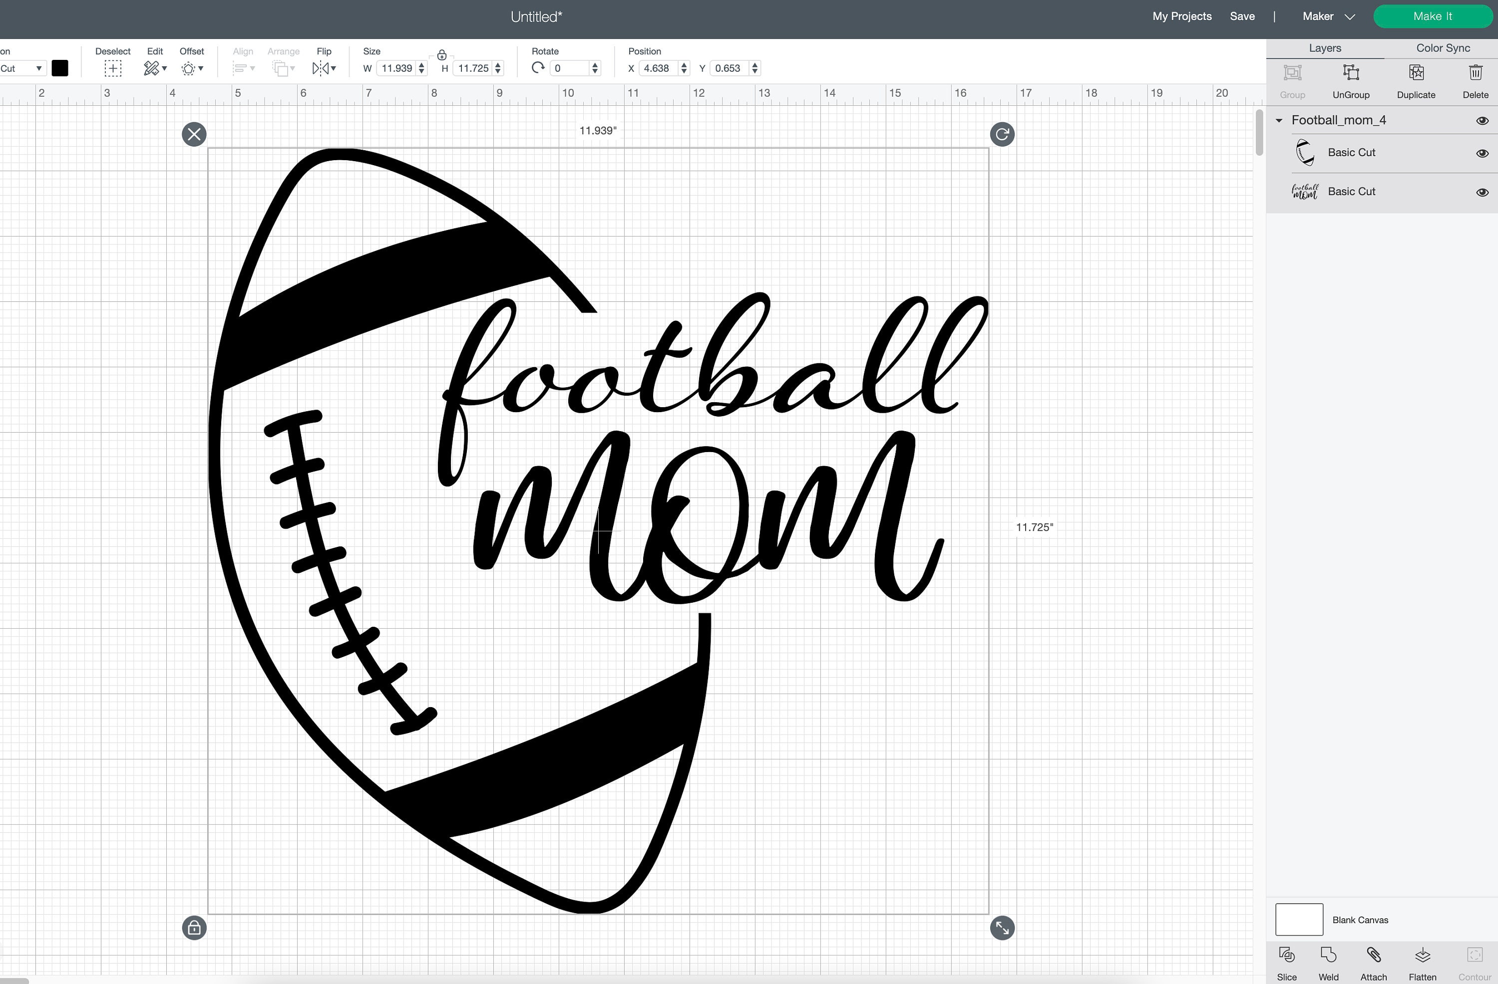Image resolution: width=1498 pixels, height=984 pixels.
Task: Click the Make It button
Action: click(1433, 16)
